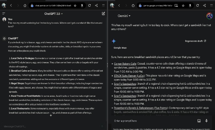This screenshot has height=130, width=215.
Task: Share the ChatGPT page from the browser toolbar
Action: 96,5
